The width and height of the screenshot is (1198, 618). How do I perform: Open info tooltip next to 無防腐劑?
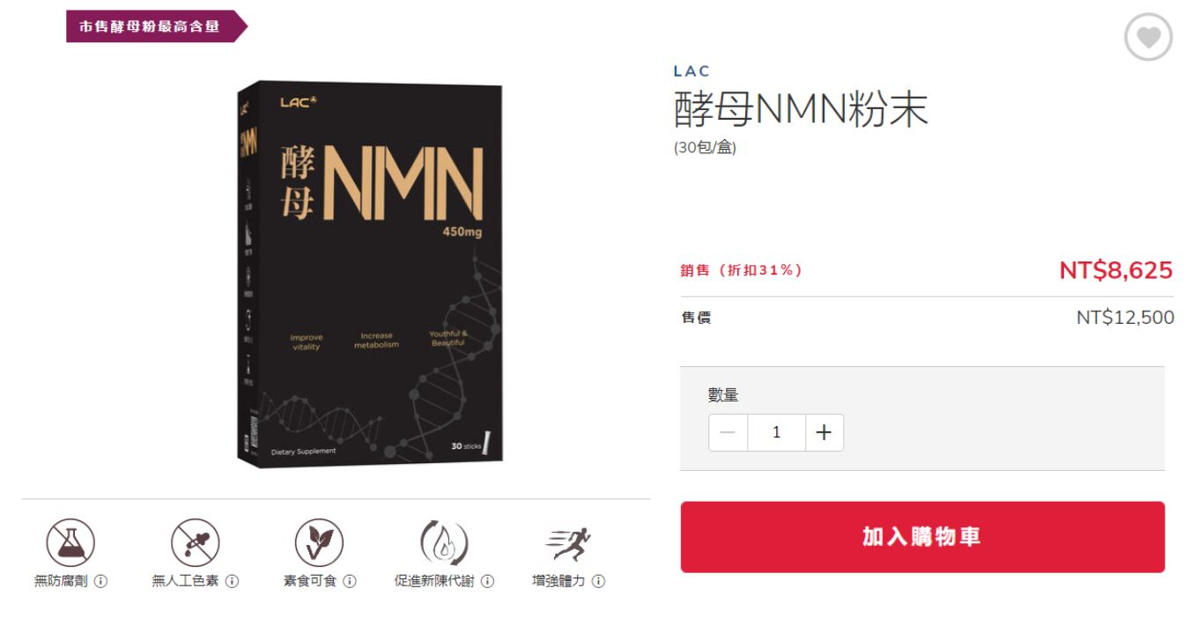pyautogui.click(x=100, y=582)
